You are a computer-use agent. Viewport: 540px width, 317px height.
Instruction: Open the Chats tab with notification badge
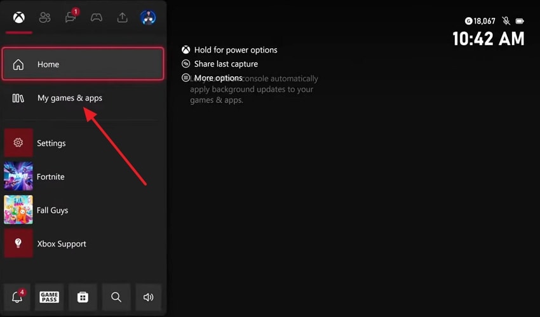(x=71, y=17)
